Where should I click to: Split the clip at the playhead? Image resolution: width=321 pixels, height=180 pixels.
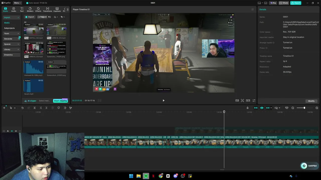[35, 108]
